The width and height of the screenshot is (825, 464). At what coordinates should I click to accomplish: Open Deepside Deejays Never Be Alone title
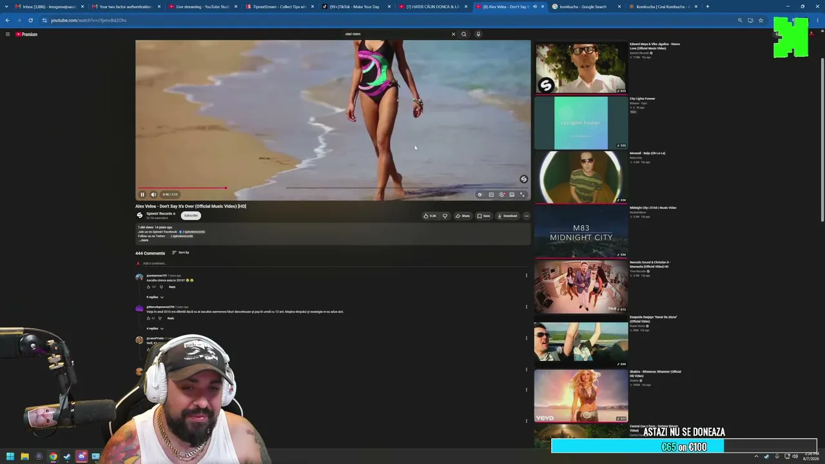654,319
